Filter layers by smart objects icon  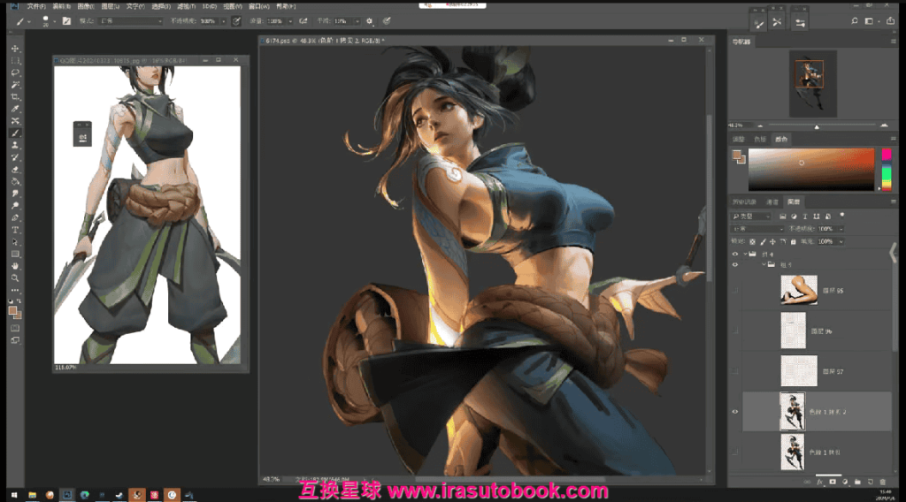click(828, 217)
